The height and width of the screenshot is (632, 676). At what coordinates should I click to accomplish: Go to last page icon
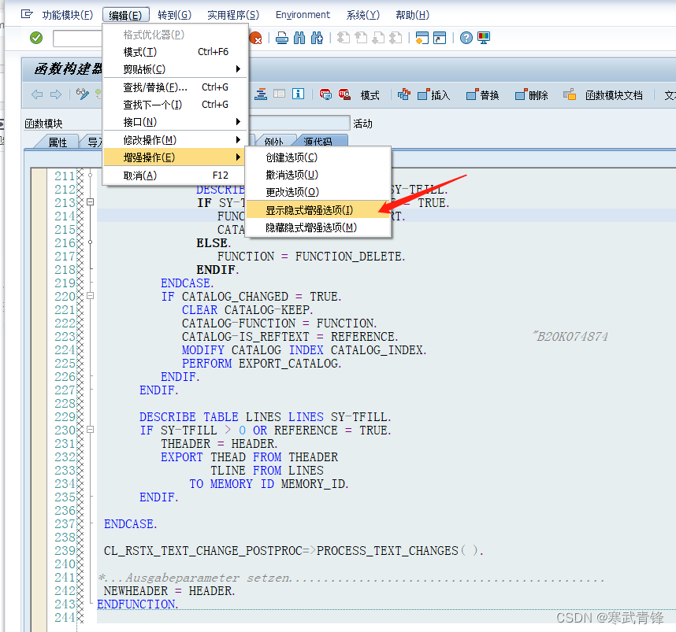pyautogui.click(x=396, y=38)
